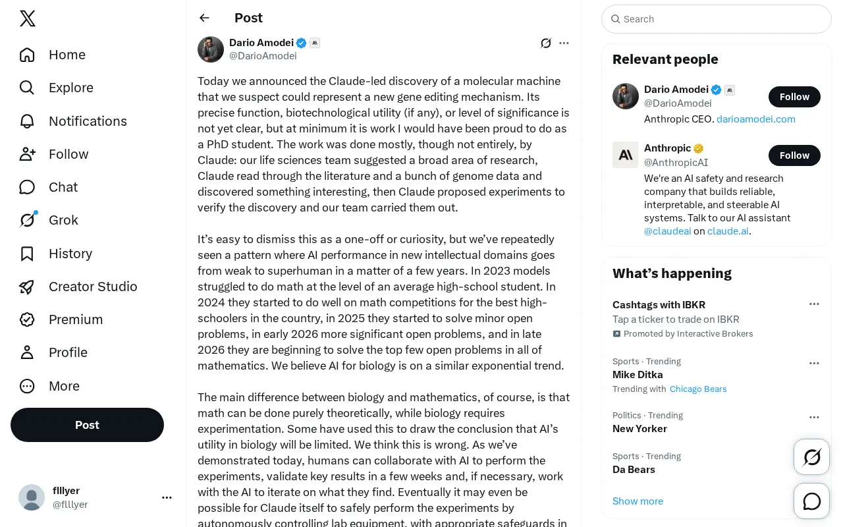Screen dimensions: 843x527
Task: Go back using the arrow icon
Action: pos(205,18)
